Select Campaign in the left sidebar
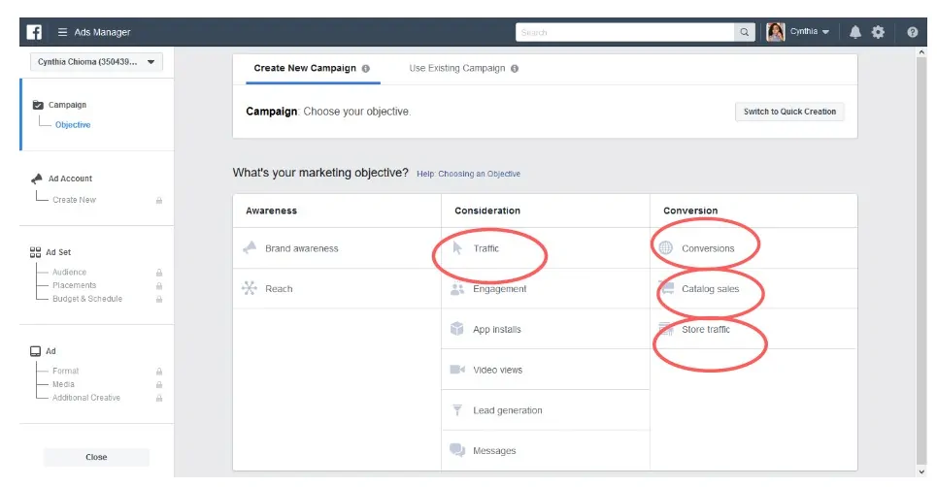This screenshot has height=487, width=937. pyautogui.click(x=67, y=105)
